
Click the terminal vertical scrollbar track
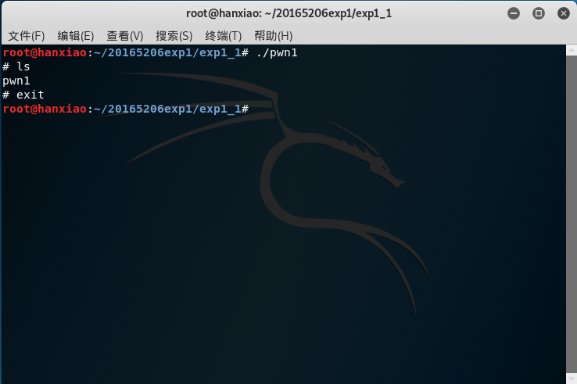572,214
